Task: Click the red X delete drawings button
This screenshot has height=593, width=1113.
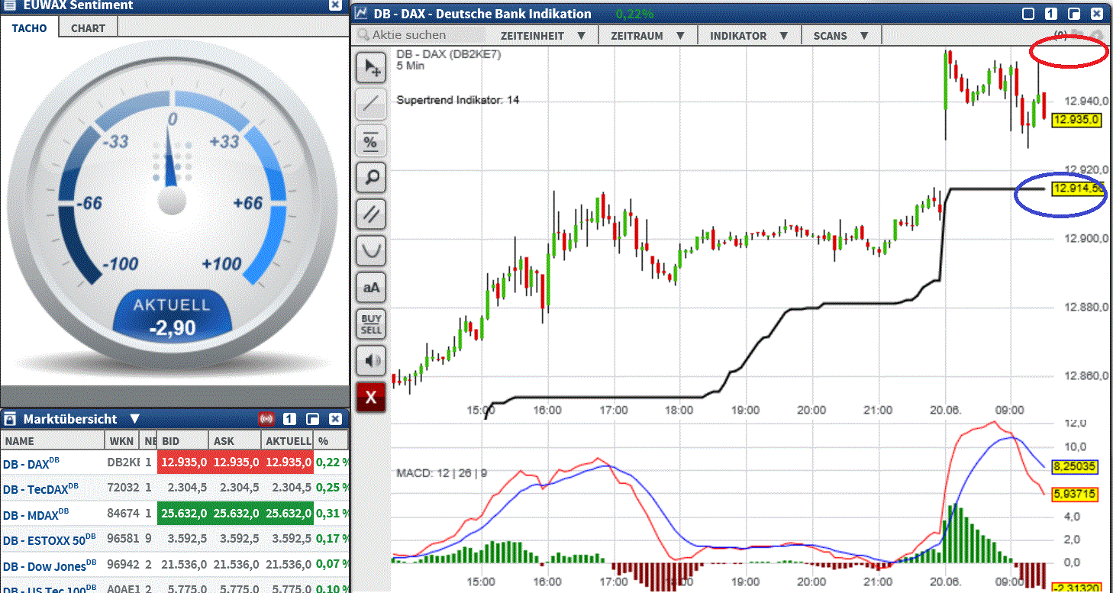Action: pos(370,397)
